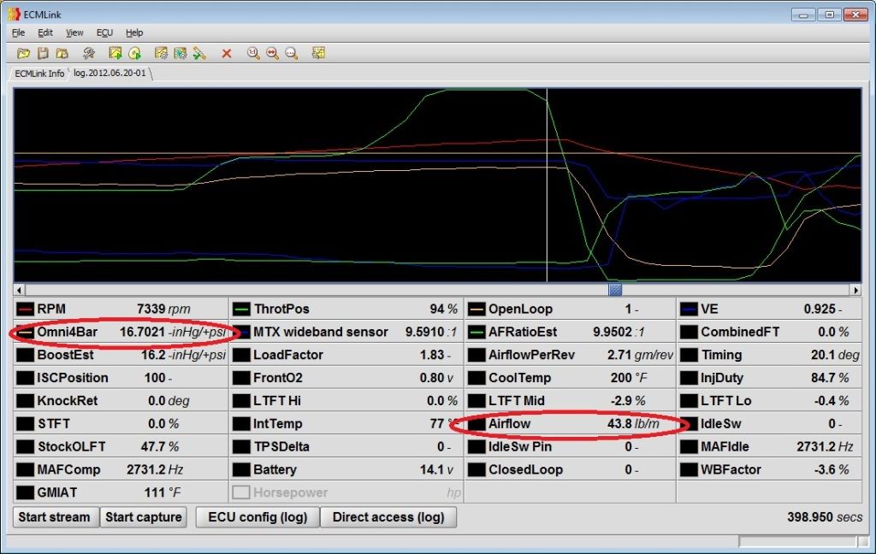Toggle the ThrotPos green graph swatch
Screen dimensions: 876x554
click(241, 309)
